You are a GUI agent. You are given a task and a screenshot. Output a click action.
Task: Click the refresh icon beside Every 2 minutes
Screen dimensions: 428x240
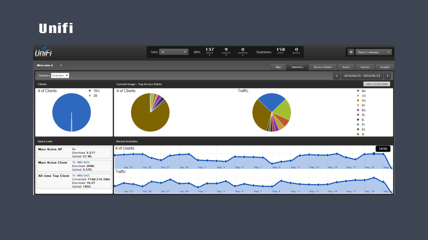pos(351,52)
